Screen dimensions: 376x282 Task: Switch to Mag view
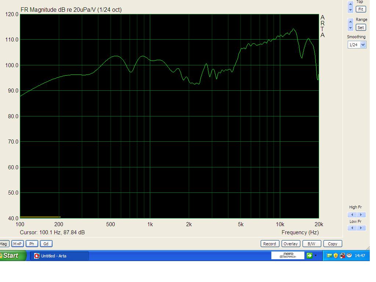click(x=4, y=244)
